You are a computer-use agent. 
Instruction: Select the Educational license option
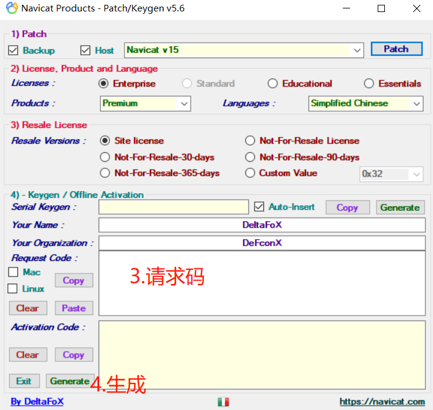[x=272, y=84]
